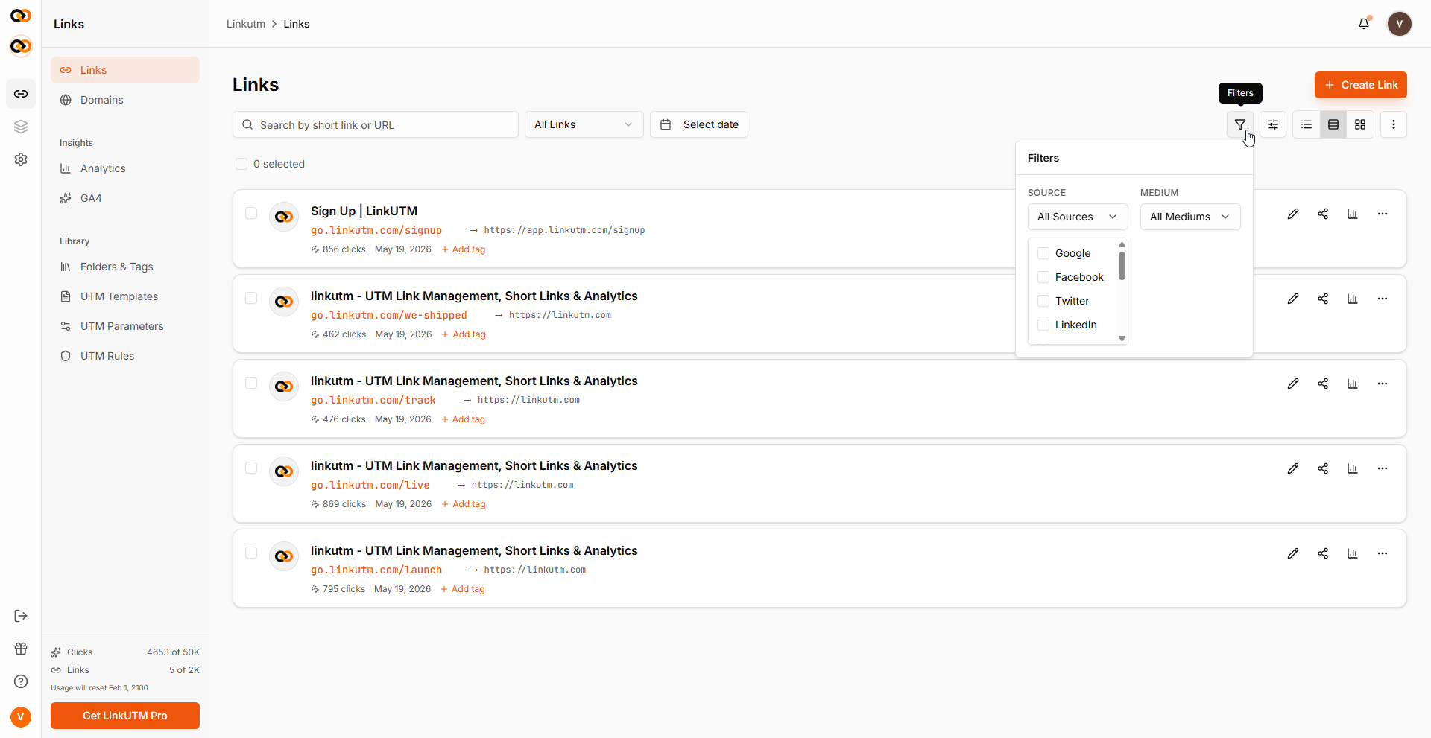Open the toolbar kebab more-options menu
This screenshot has height=738, width=1431.
1394,124
